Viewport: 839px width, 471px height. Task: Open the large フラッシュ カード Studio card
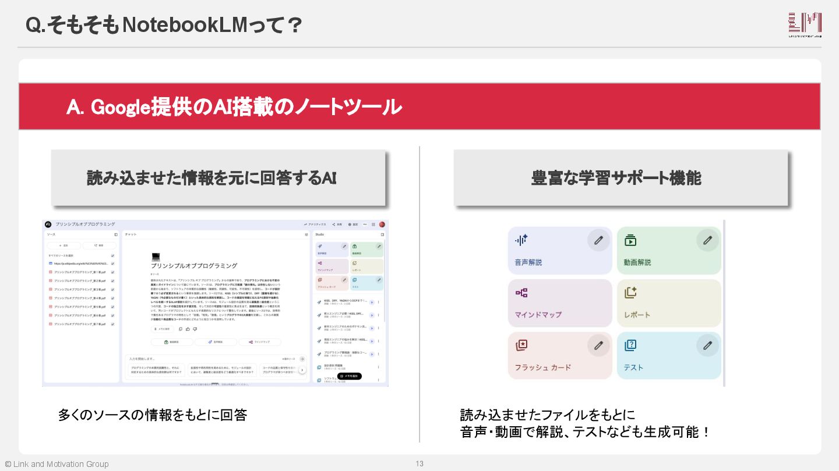click(x=560, y=356)
